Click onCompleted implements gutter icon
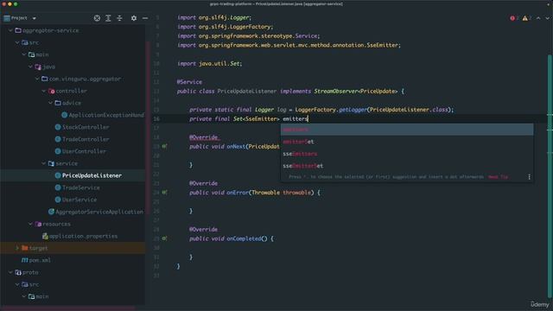Screen dimensions: 553x311 coord(164,238)
